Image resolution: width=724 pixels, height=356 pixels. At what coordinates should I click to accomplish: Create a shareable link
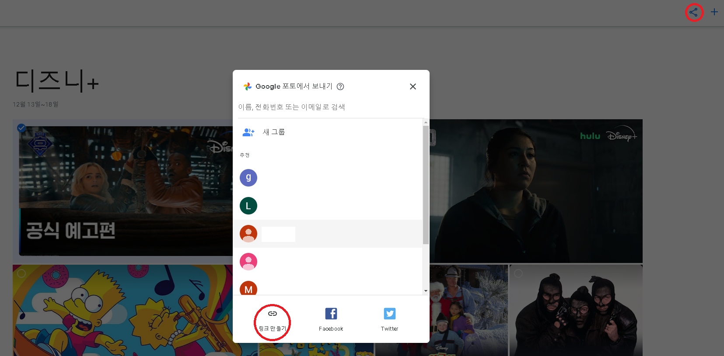point(272,320)
